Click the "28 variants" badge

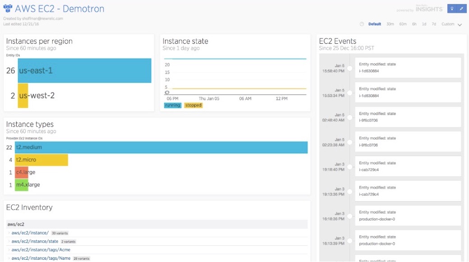click(82, 258)
